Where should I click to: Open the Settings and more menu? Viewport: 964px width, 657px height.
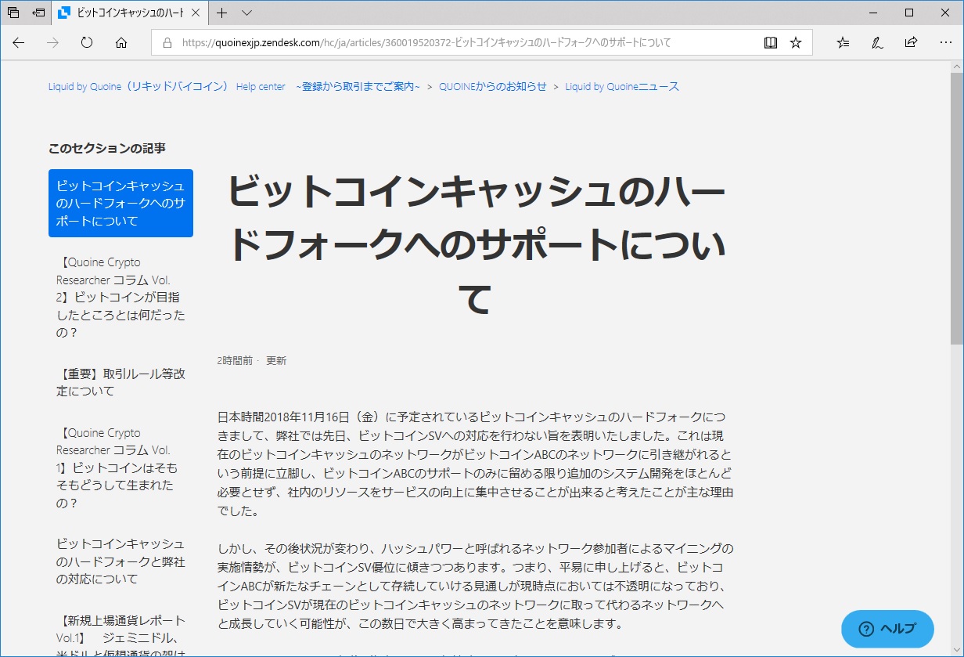(x=946, y=43)
